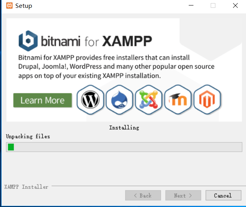The width and height of the screenshot is (246, 207).
Task: Click the Magento hexagon icon
Action: [x=207, y=100]
